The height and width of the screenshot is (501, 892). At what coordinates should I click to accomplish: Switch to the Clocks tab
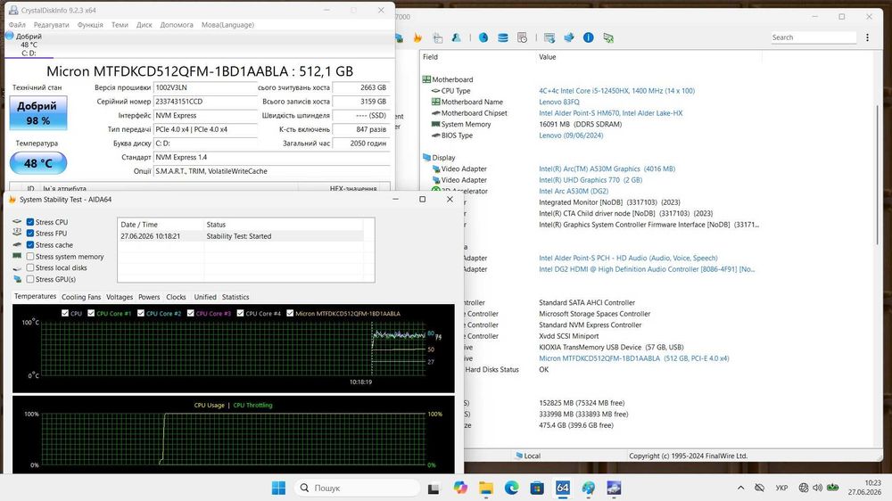point(176,297)
